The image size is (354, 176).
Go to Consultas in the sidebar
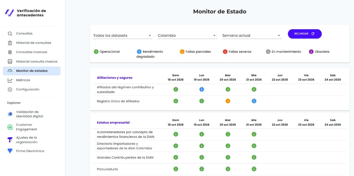tap(32, 34)
